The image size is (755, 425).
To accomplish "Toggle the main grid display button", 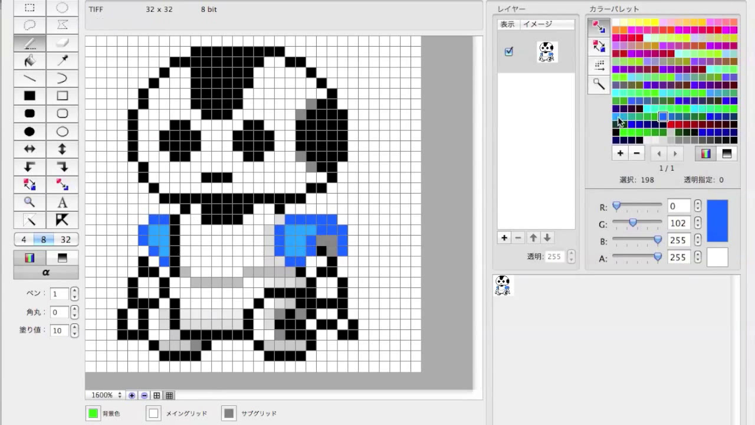I will (157, 395).
